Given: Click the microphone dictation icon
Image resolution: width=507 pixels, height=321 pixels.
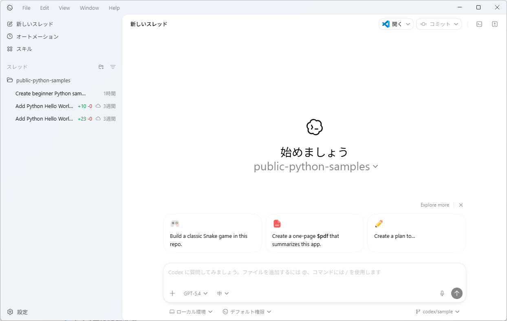Looking at the screenshot, I should (x=442, y=293).
